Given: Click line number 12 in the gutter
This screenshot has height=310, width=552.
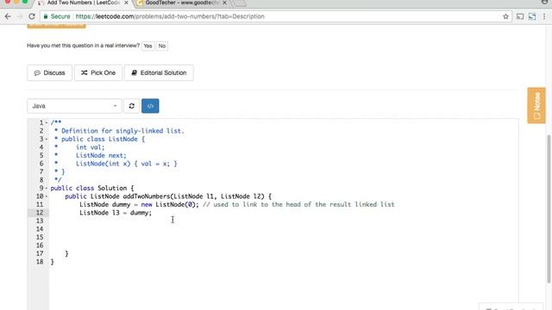Looking at the screenshot, I should coord(40,213).
